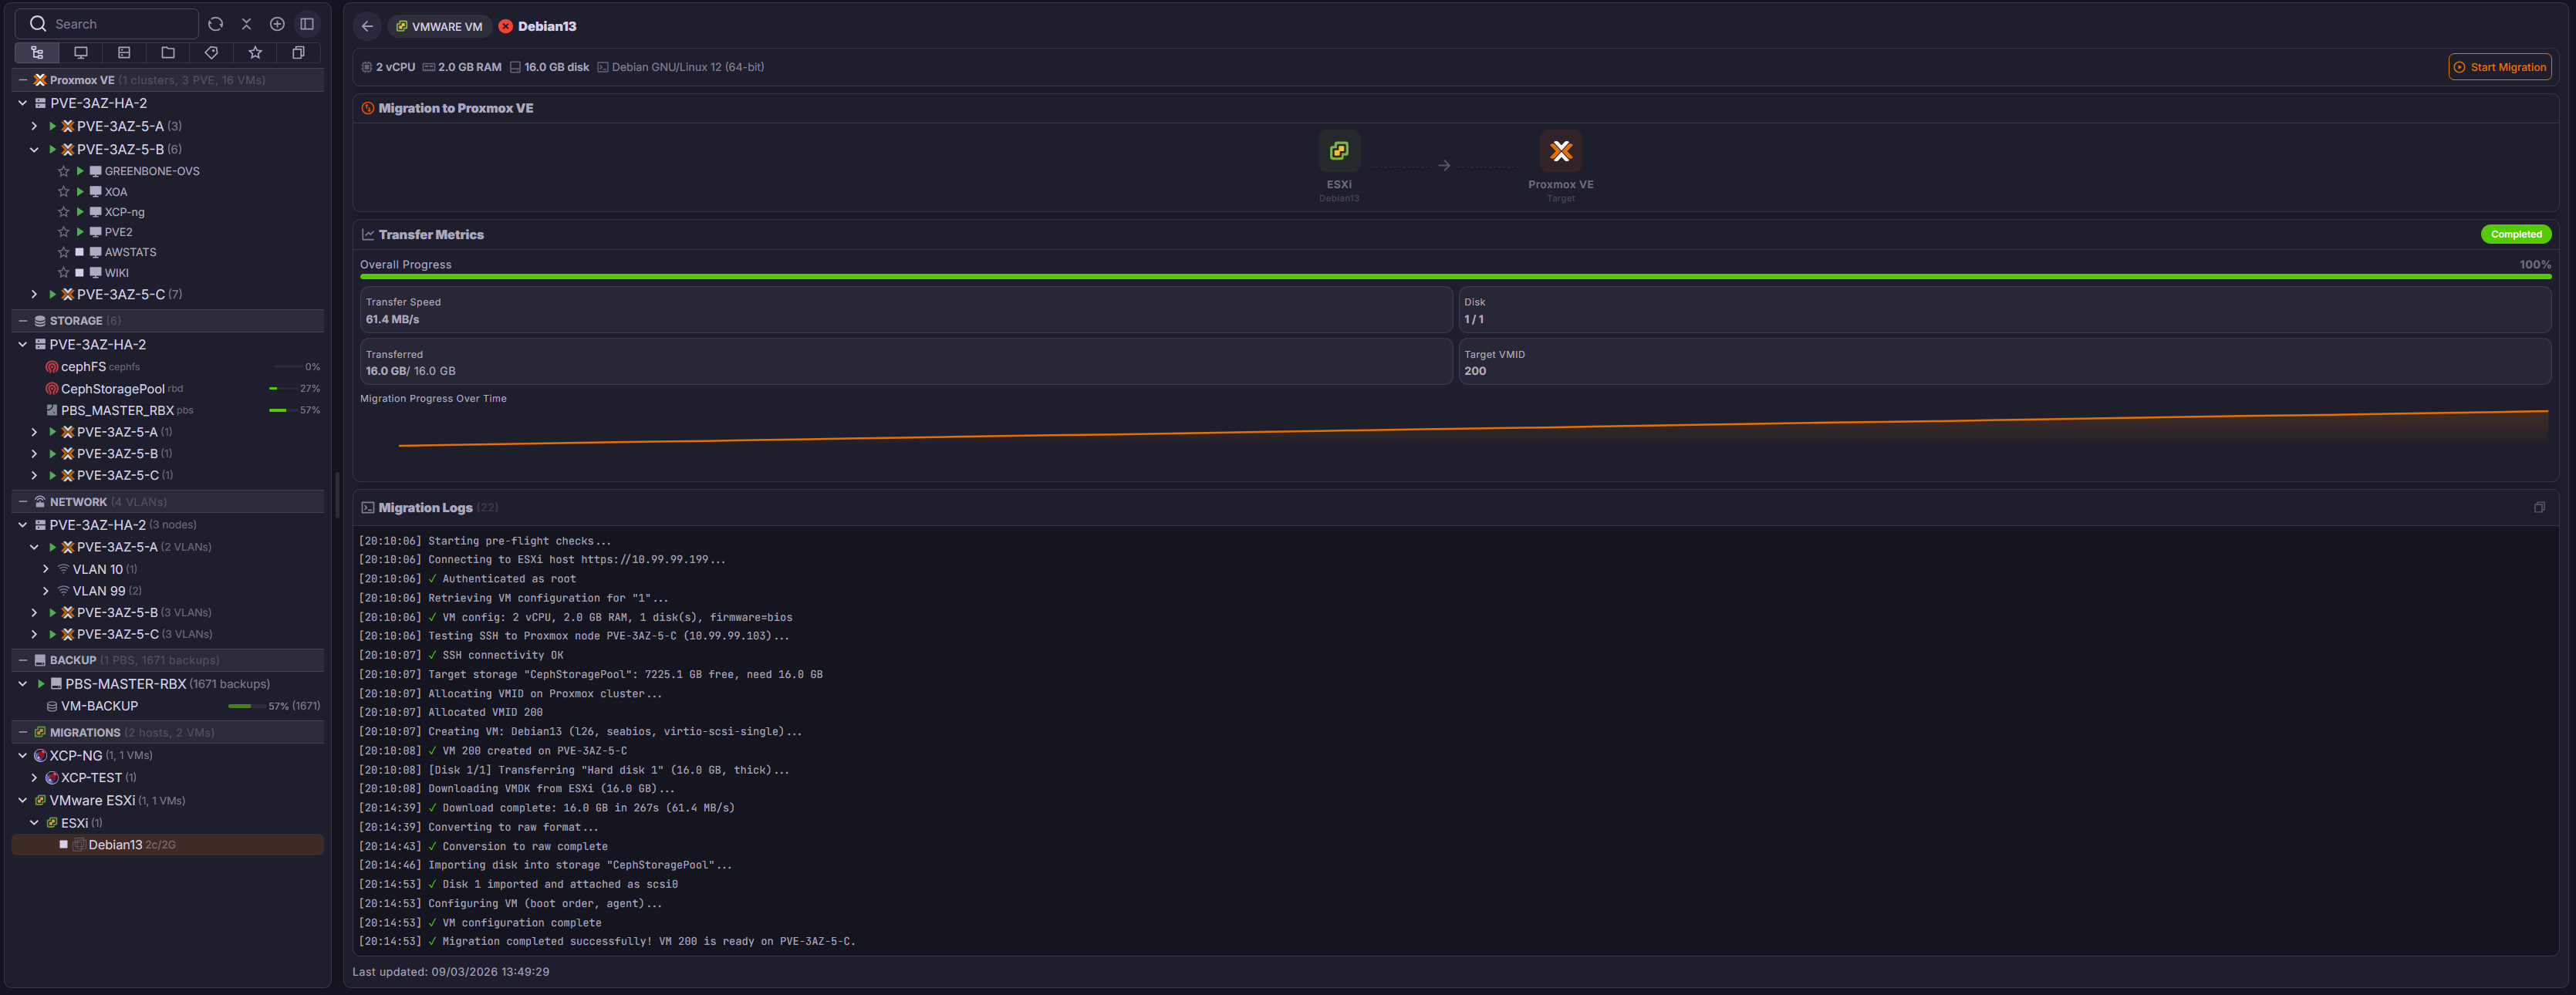Collapse node PVE-3AZ-5-B (6)
Viewport: 2576px width, 995px height.
tap(34, 149)
